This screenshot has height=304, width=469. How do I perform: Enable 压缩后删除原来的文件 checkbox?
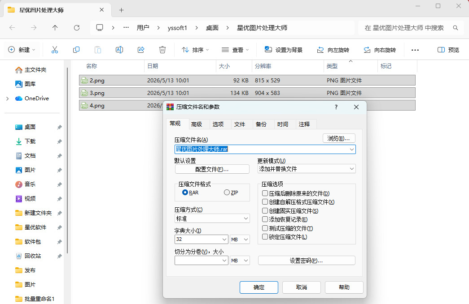click(x=265, y=193)
